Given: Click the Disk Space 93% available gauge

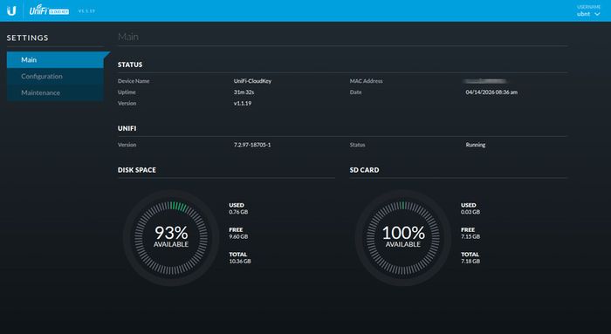Looking at the screenshot, I should point(171,237).
